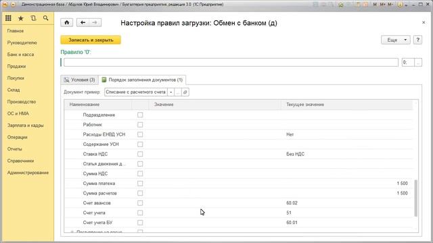Go to Операции section
This screenshot has width=433, height=243.
click(x=18, y=137)
